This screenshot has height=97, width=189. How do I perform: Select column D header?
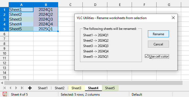point(95,5)
